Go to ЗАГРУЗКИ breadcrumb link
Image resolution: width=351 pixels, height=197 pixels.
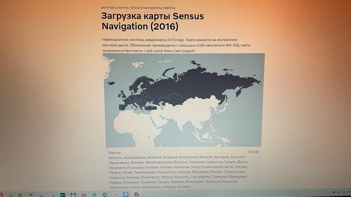click(x=108, y=8)
